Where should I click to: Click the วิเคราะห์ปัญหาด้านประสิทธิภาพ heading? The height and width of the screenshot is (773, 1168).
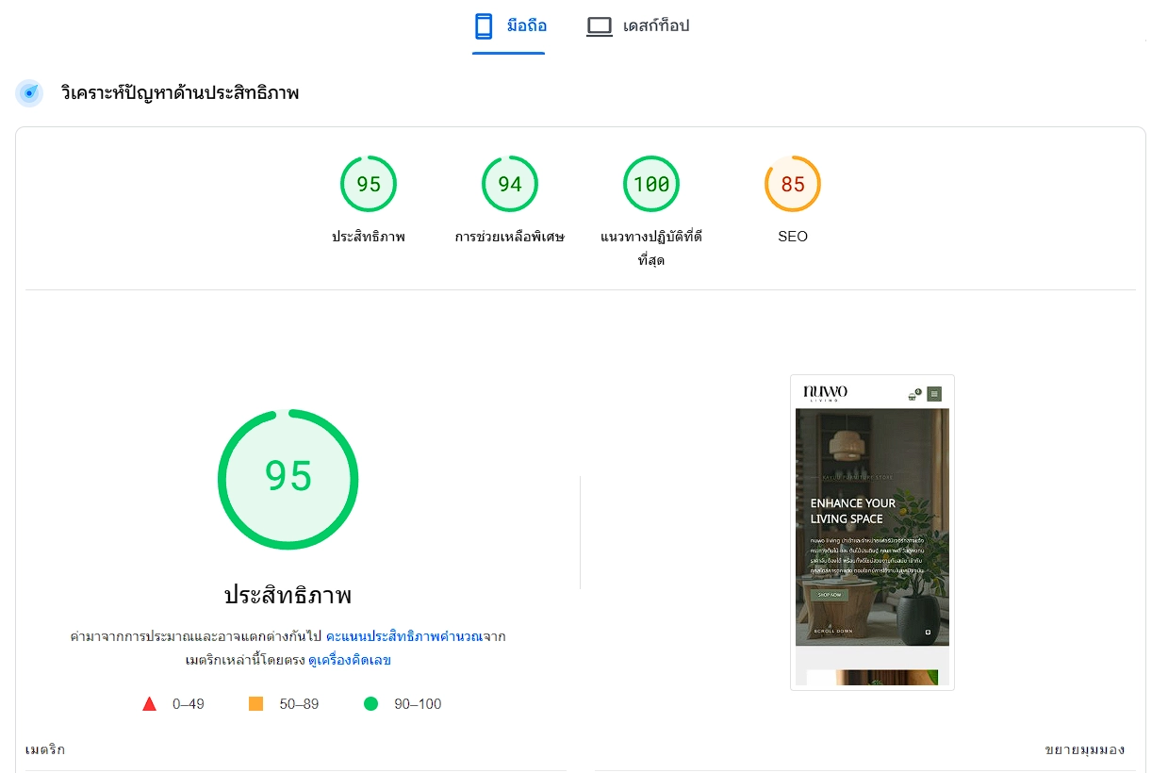click(180, 93)
